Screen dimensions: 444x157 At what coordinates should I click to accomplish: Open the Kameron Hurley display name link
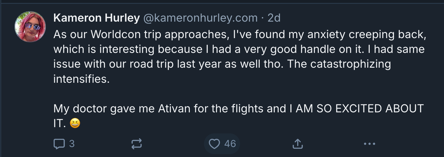point(96,18)
